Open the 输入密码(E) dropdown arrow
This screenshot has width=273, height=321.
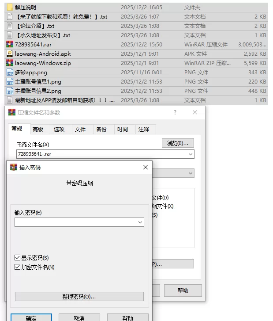[140, 222]
